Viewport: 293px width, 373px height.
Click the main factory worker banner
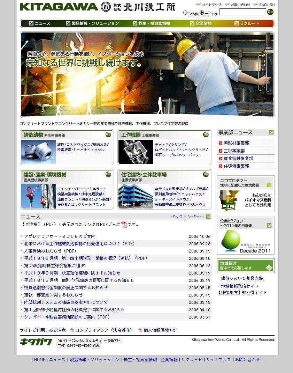[147, 75]
